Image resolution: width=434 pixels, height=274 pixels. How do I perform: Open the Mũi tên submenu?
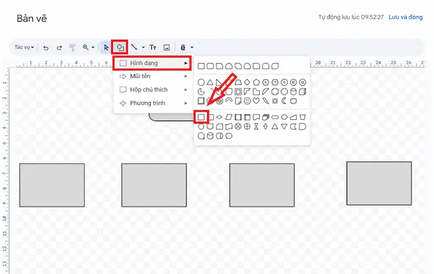pos(153,76)
